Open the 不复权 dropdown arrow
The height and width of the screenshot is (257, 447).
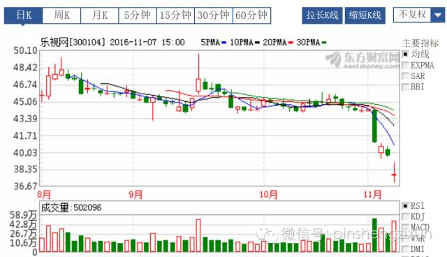(438, 15)
